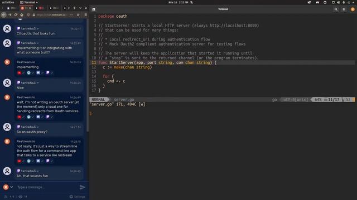Click 'NORMAL' mode indicator in status line

point(98,99)
